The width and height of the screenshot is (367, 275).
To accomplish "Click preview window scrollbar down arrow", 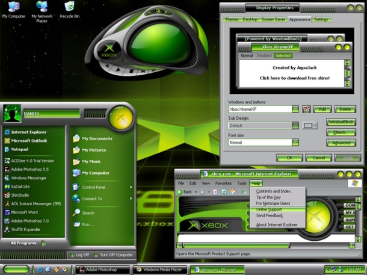I will pyautogui.click(x=347, y=83).
